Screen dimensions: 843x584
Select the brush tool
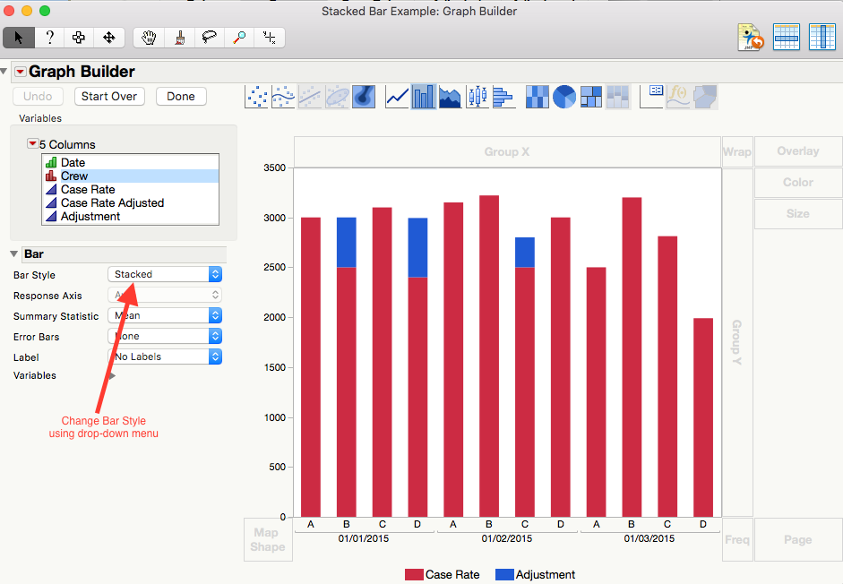(x=179, y=38)
